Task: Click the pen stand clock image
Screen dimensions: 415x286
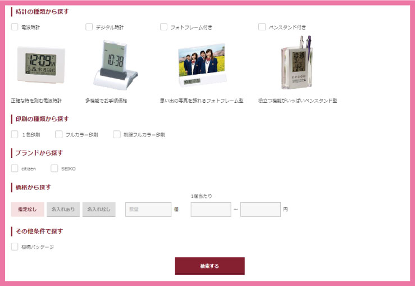Action: pos(297,63)
